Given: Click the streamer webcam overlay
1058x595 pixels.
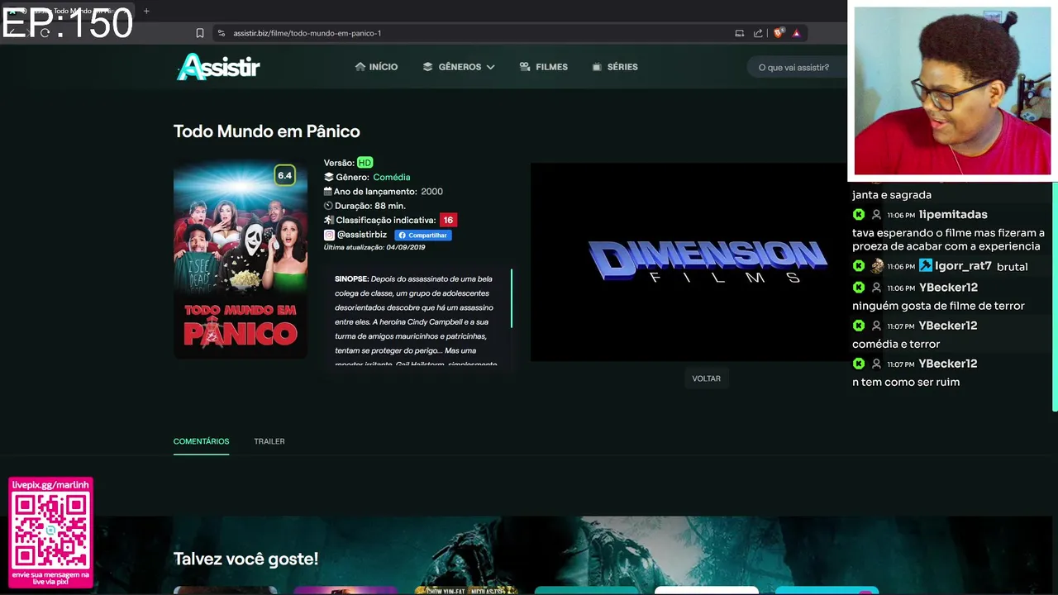Looking at the screenshot, I should (x=952, y=91).
